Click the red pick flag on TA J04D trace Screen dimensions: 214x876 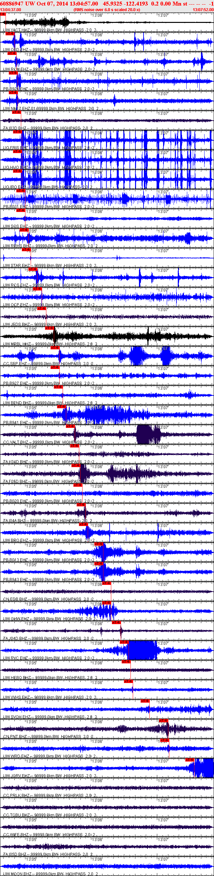[x=116, y=623]
